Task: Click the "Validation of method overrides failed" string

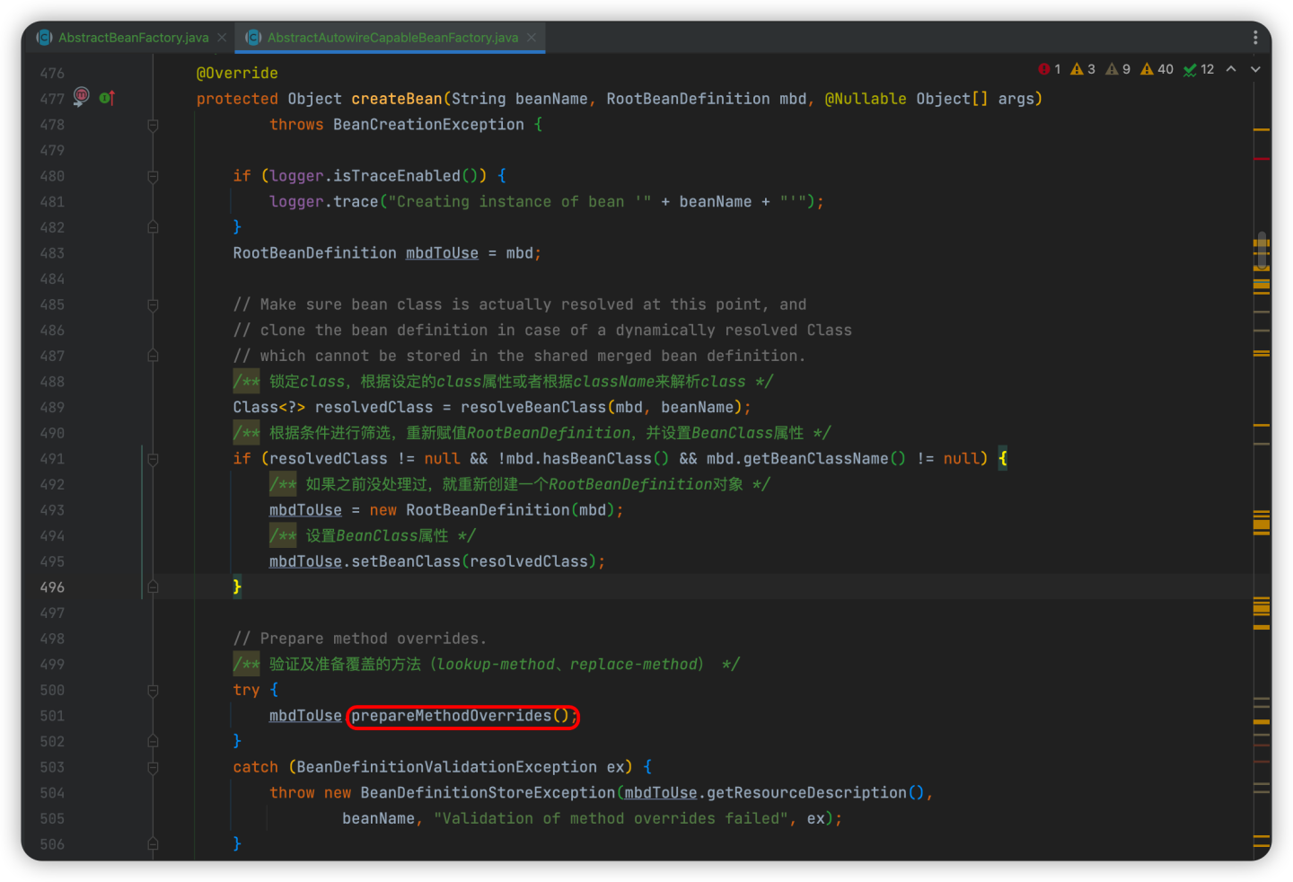Action: coord(611,819)
